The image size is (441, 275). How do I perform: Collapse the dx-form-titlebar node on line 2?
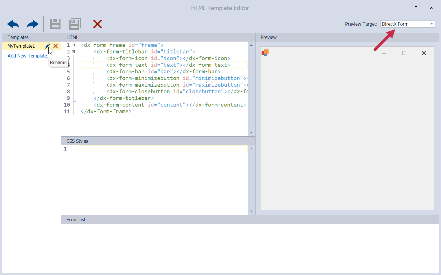pos(73,52)
